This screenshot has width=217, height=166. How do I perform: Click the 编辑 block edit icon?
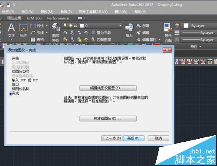point(138,33)
